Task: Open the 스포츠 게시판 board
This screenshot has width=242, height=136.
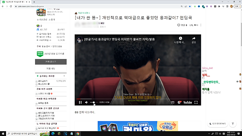Action: pyautogui.click(x=44, y=94)
